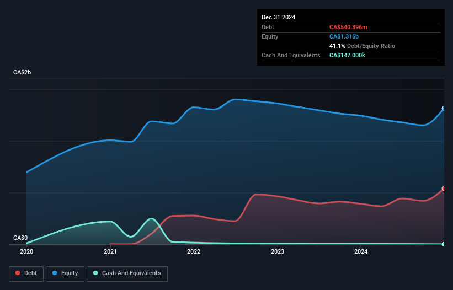Click the red Debt legend dot
The height and width of the screenshot is (290, 453).
[18, 273]
